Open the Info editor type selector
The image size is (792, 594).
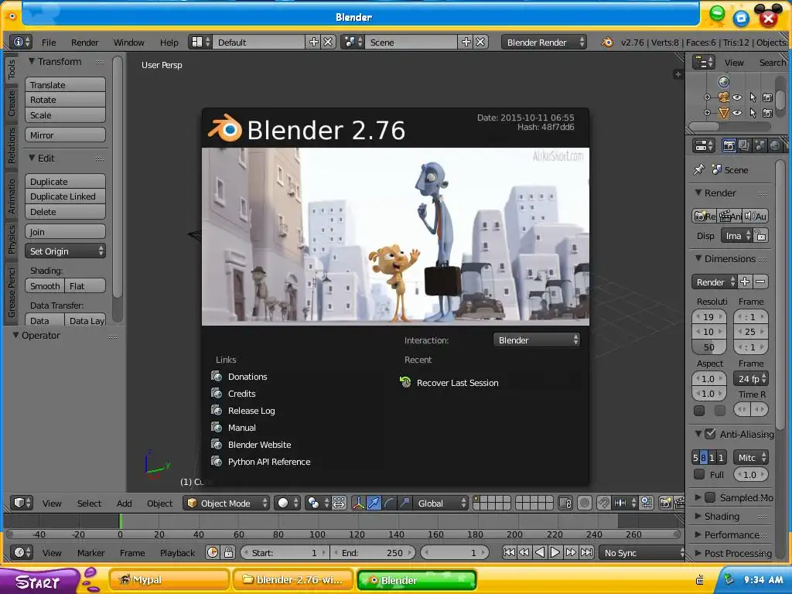21,42
